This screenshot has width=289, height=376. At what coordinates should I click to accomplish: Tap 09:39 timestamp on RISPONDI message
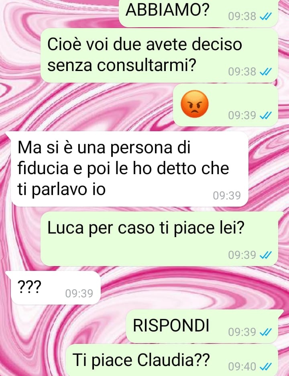pos(242,332)
